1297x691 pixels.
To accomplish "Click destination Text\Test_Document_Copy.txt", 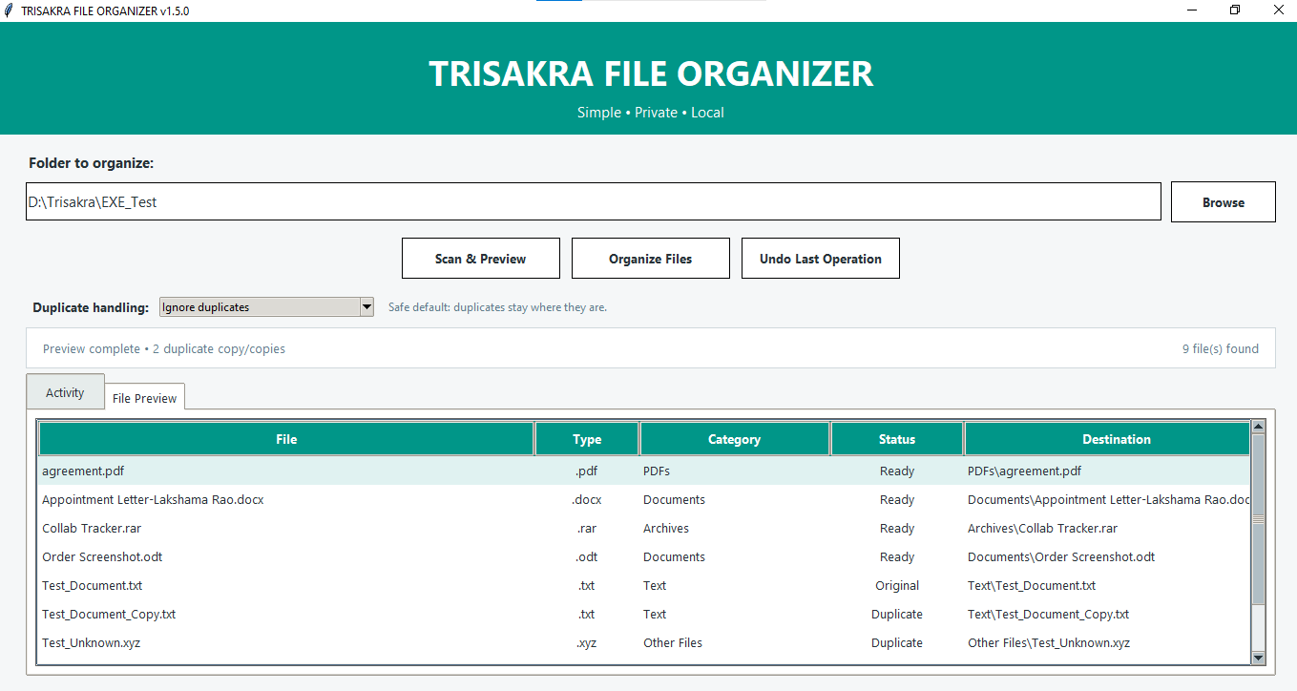I will tap(1048, 614).
